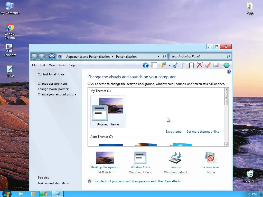The height and width of the screenshot is (197, 263).
Task: Open Taskbar and Start Menu link
Action: coord(53,183)
